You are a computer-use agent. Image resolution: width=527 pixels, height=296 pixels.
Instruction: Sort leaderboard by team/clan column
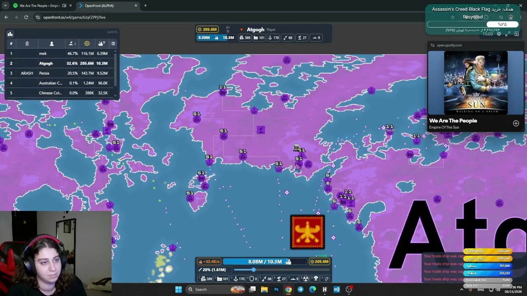tap(27, 44)
